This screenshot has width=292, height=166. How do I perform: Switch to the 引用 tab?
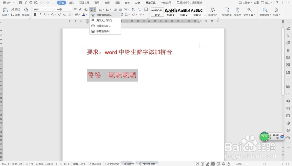97,3
